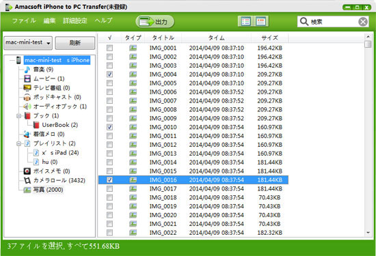Select the IMG_0005 title cell
The width and height of the screenshot is (376, 256).
coord(163,83)
